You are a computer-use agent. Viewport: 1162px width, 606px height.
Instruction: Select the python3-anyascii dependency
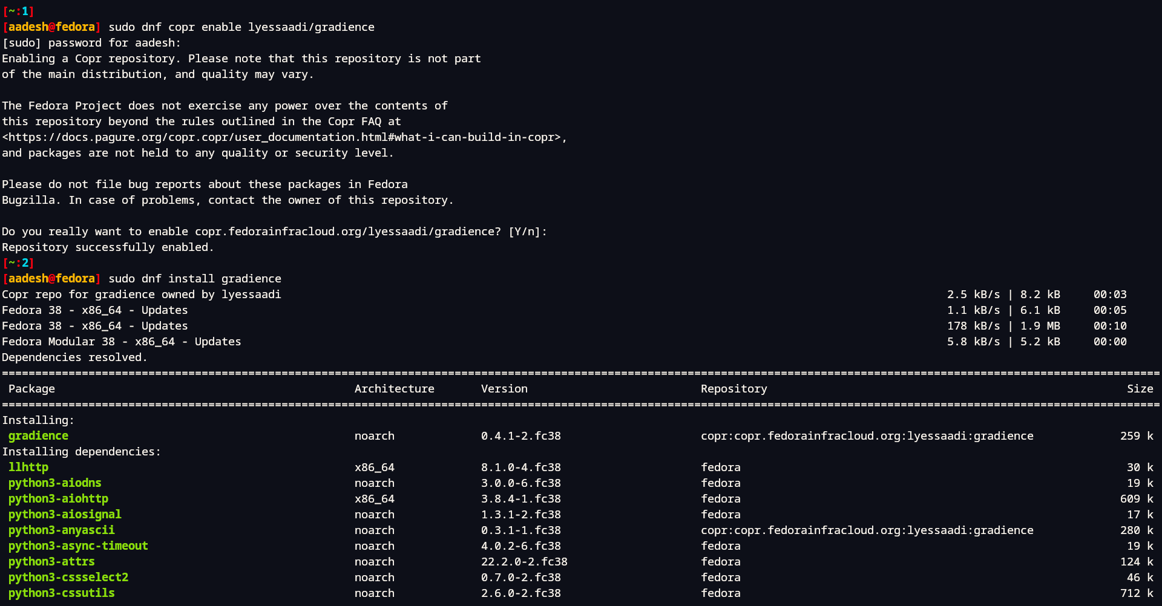[61, 530]
